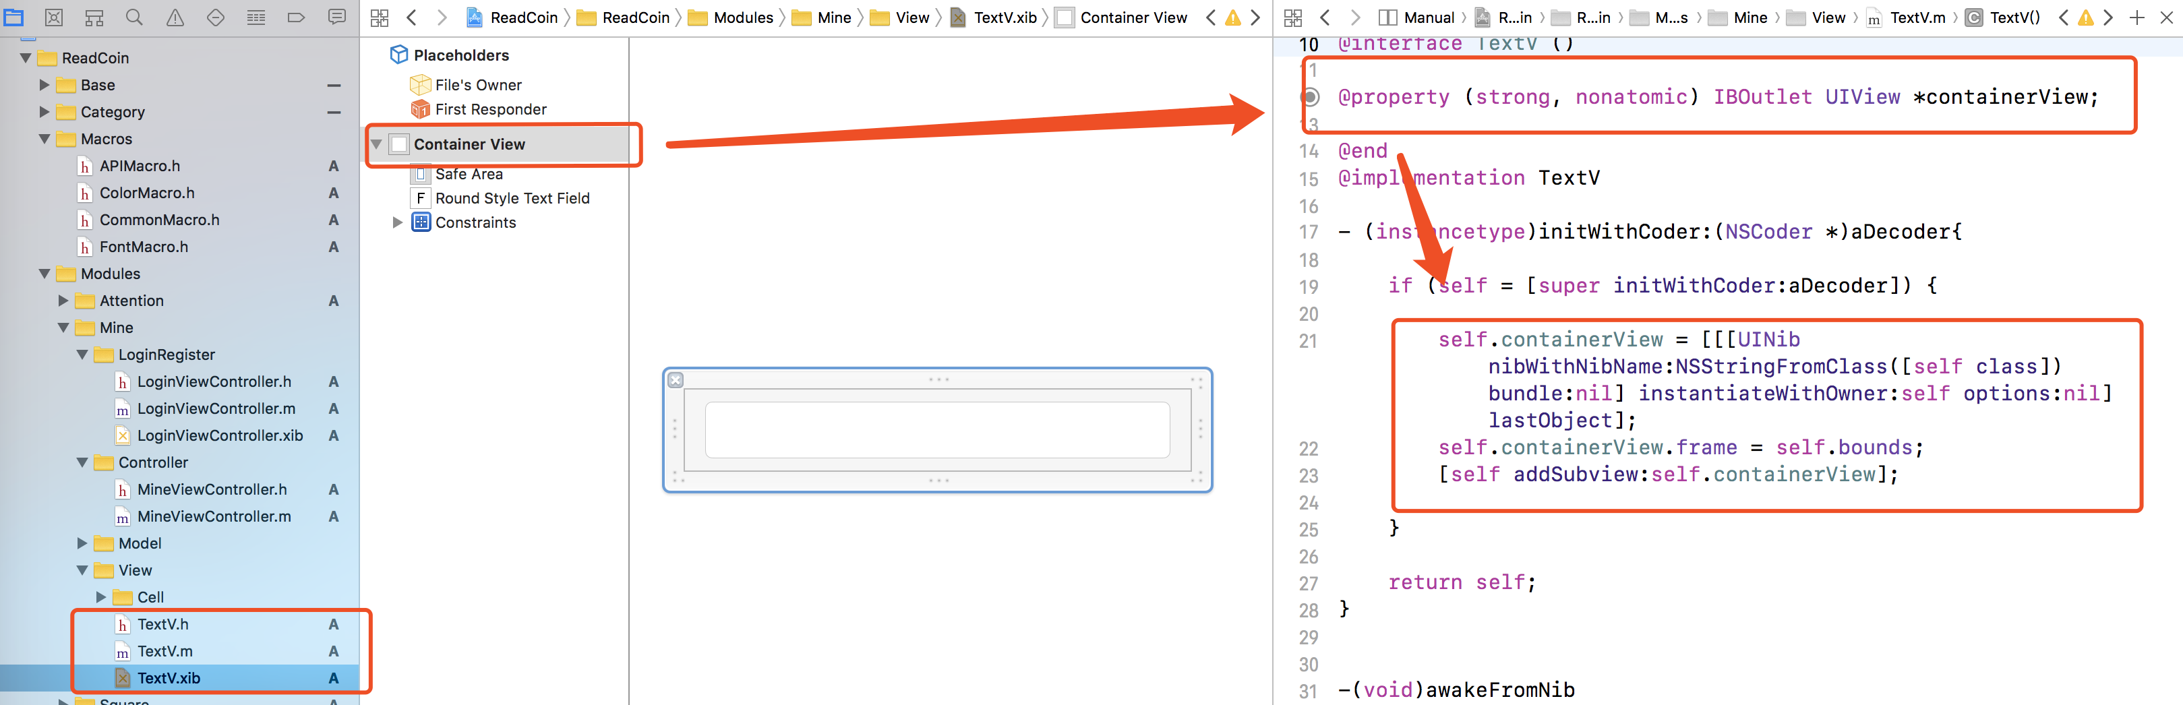Open the Project navigator tab

click(x=13, y=17)
